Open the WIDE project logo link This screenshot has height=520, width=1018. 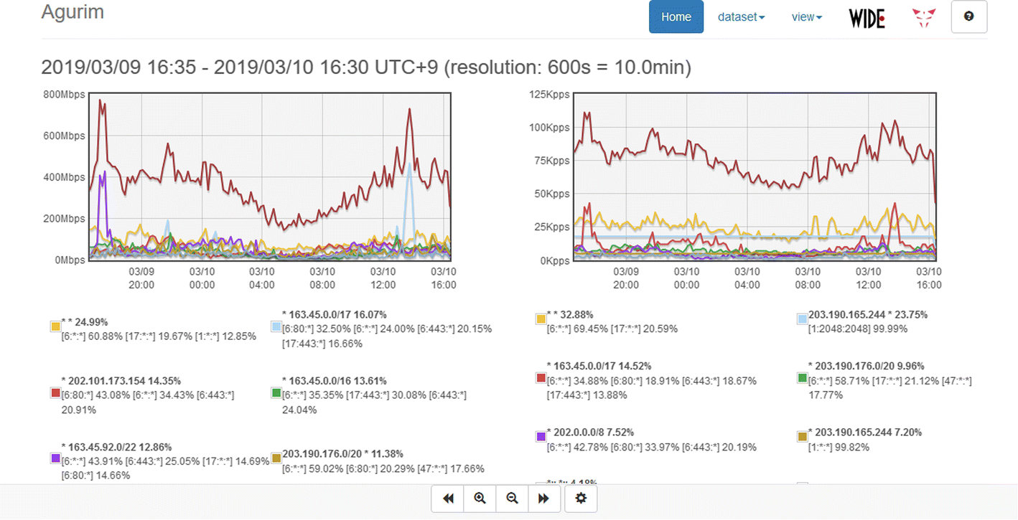tap(867, 18)
